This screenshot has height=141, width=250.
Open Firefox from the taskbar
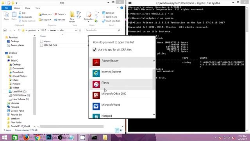26,137
